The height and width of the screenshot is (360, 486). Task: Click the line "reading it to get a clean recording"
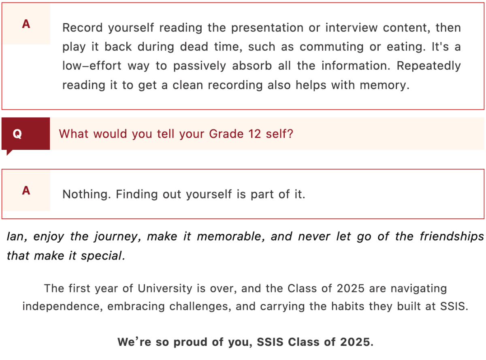click(236, 85)
